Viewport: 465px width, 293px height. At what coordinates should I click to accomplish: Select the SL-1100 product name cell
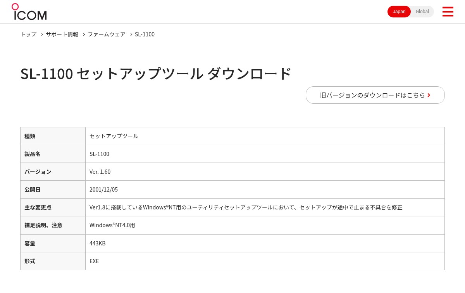tap(265, 154)
